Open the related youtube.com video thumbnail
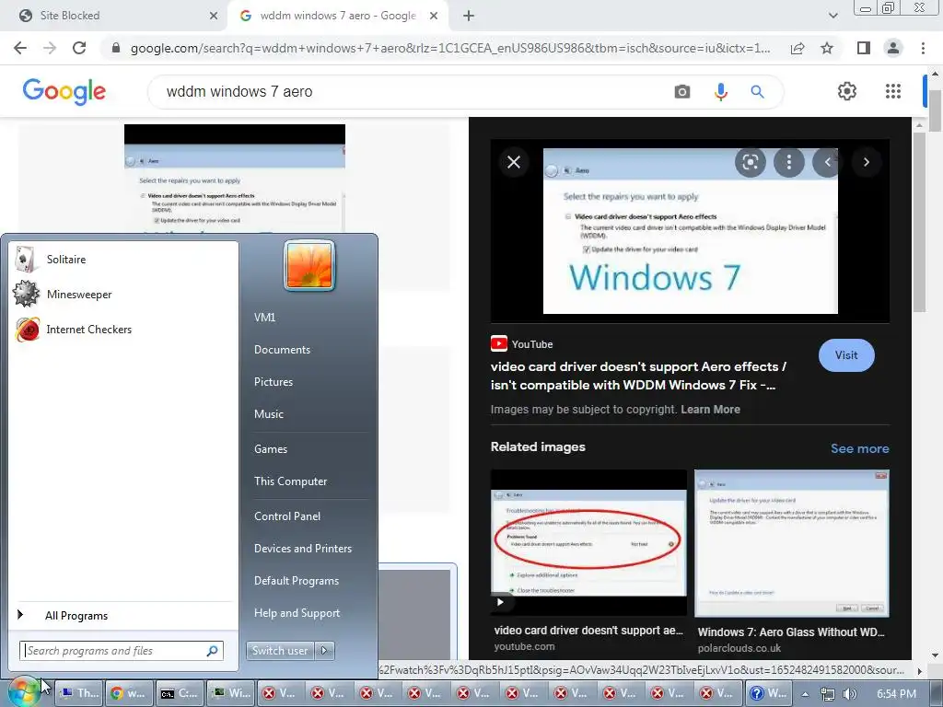 coord(588,543)
